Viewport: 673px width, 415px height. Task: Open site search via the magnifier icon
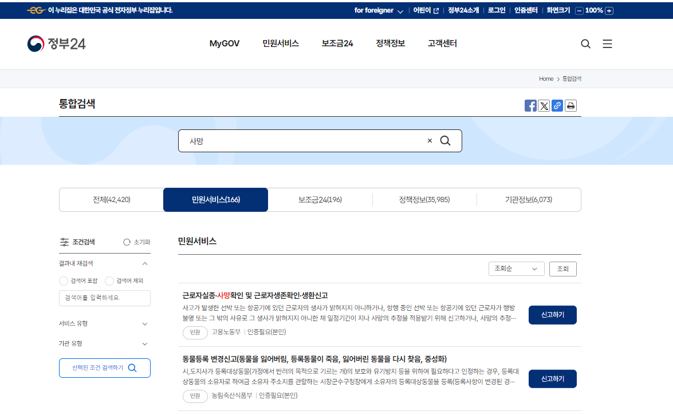click(585, 44)
